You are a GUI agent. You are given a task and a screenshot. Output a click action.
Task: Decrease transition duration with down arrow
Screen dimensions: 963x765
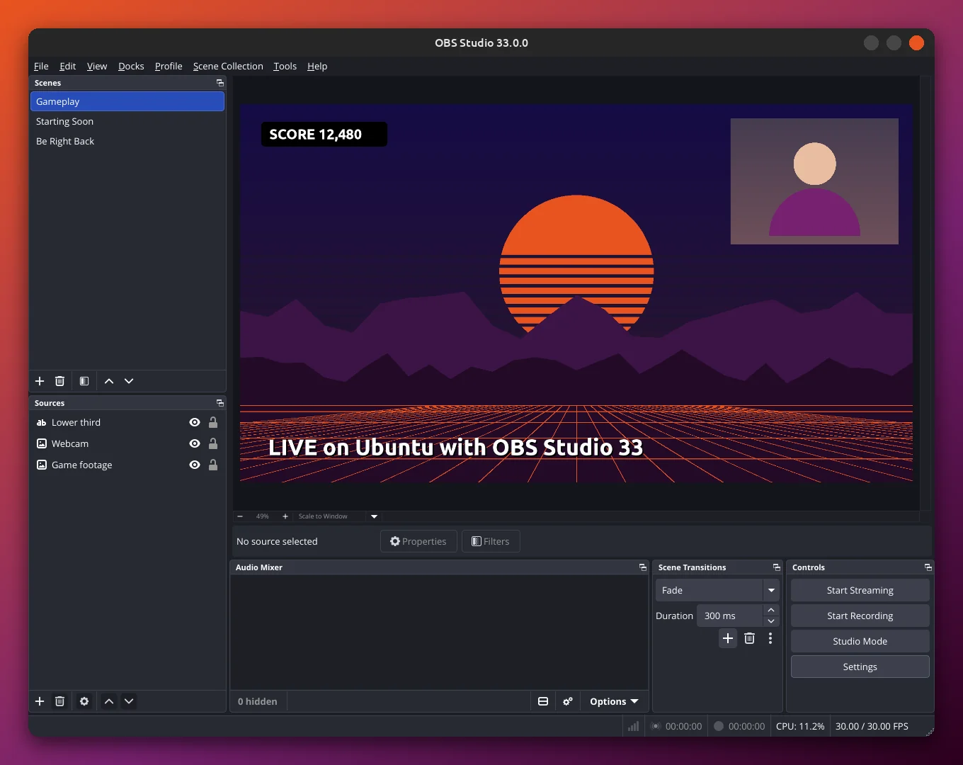coord(771,621)
